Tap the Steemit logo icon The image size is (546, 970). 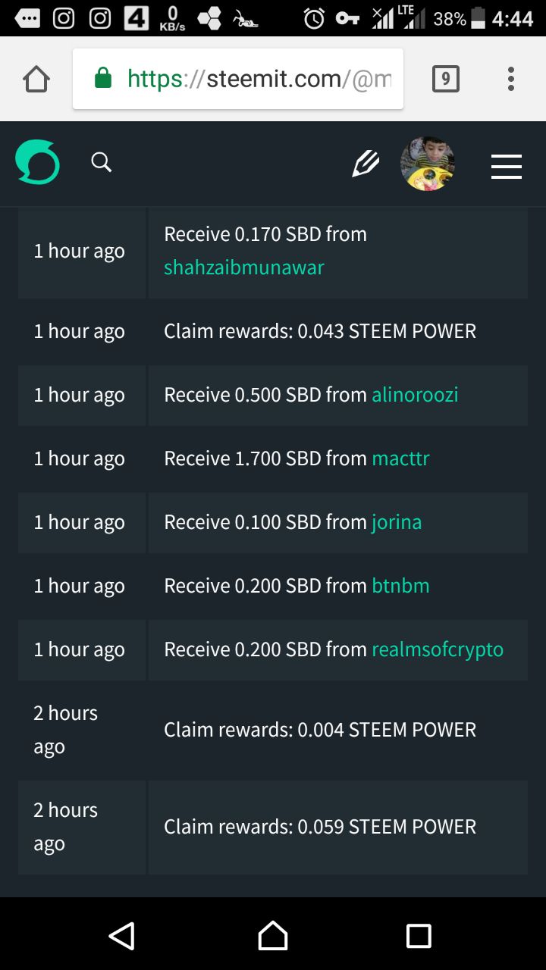(x=37, y=162)
